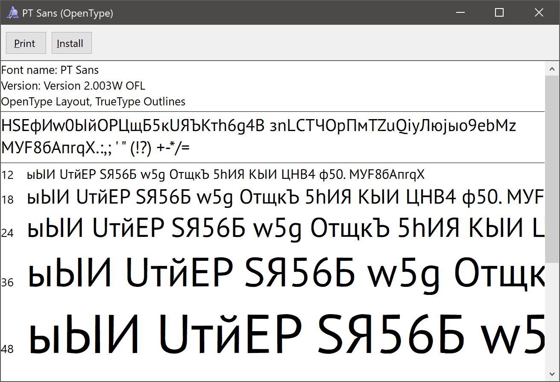This screenshot has height=382, width=560.
Task: Click the 24 point size label
Action: tap(8, 233)
